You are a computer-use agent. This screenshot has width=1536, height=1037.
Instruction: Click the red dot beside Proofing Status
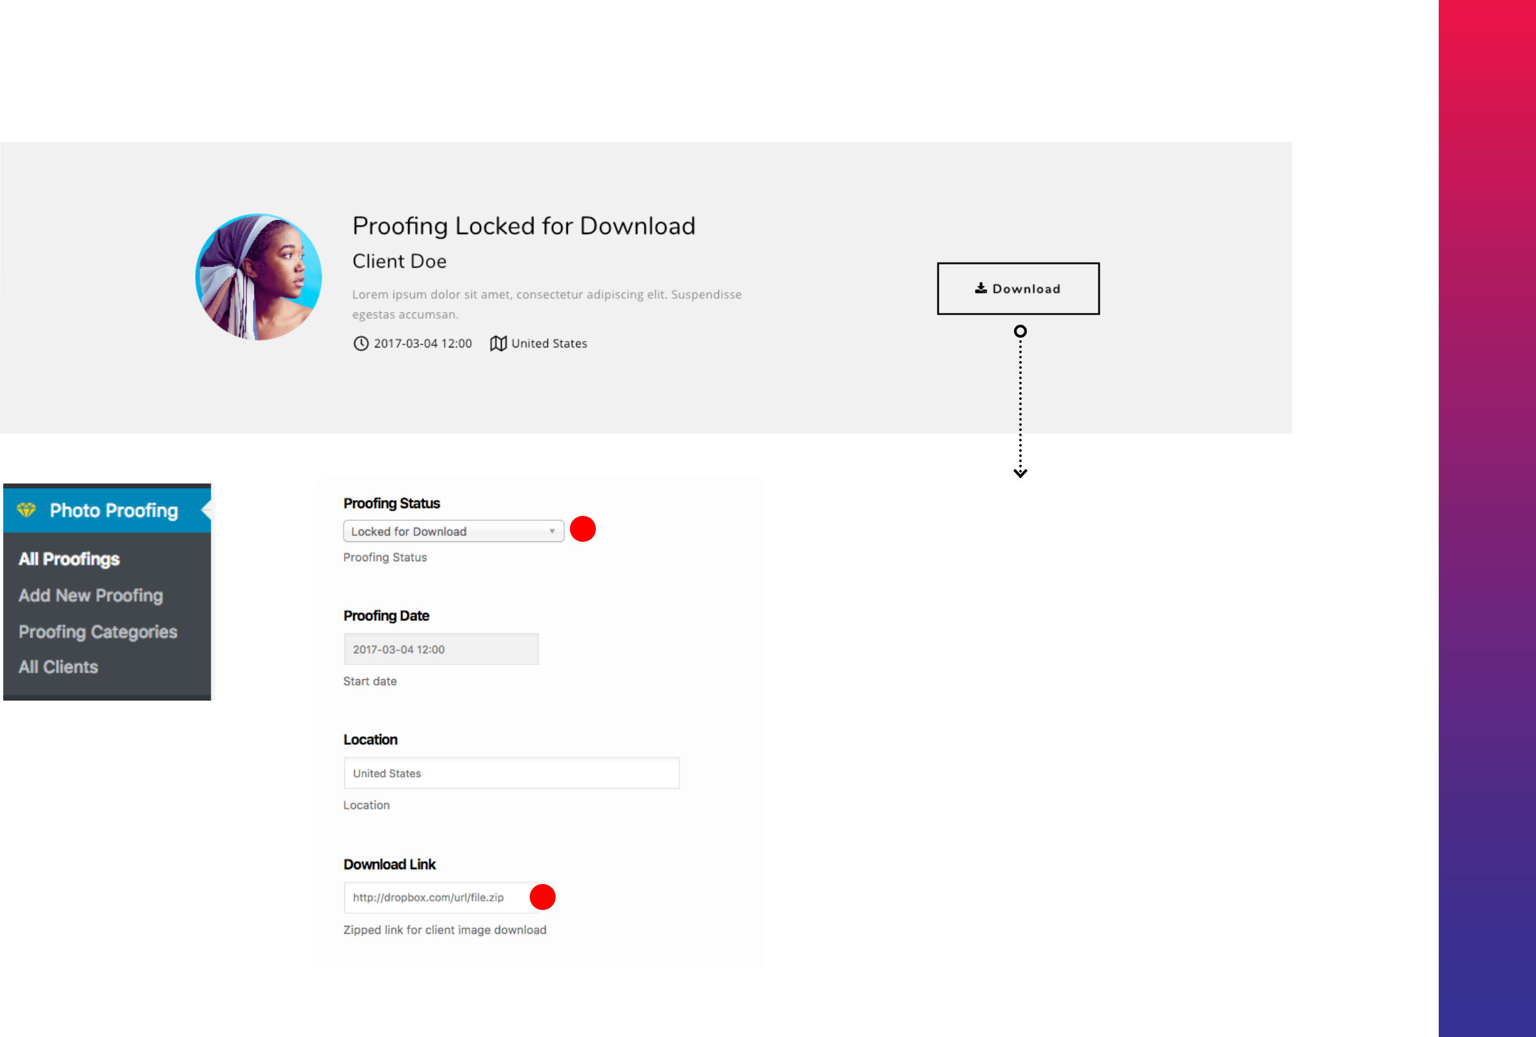582,529
